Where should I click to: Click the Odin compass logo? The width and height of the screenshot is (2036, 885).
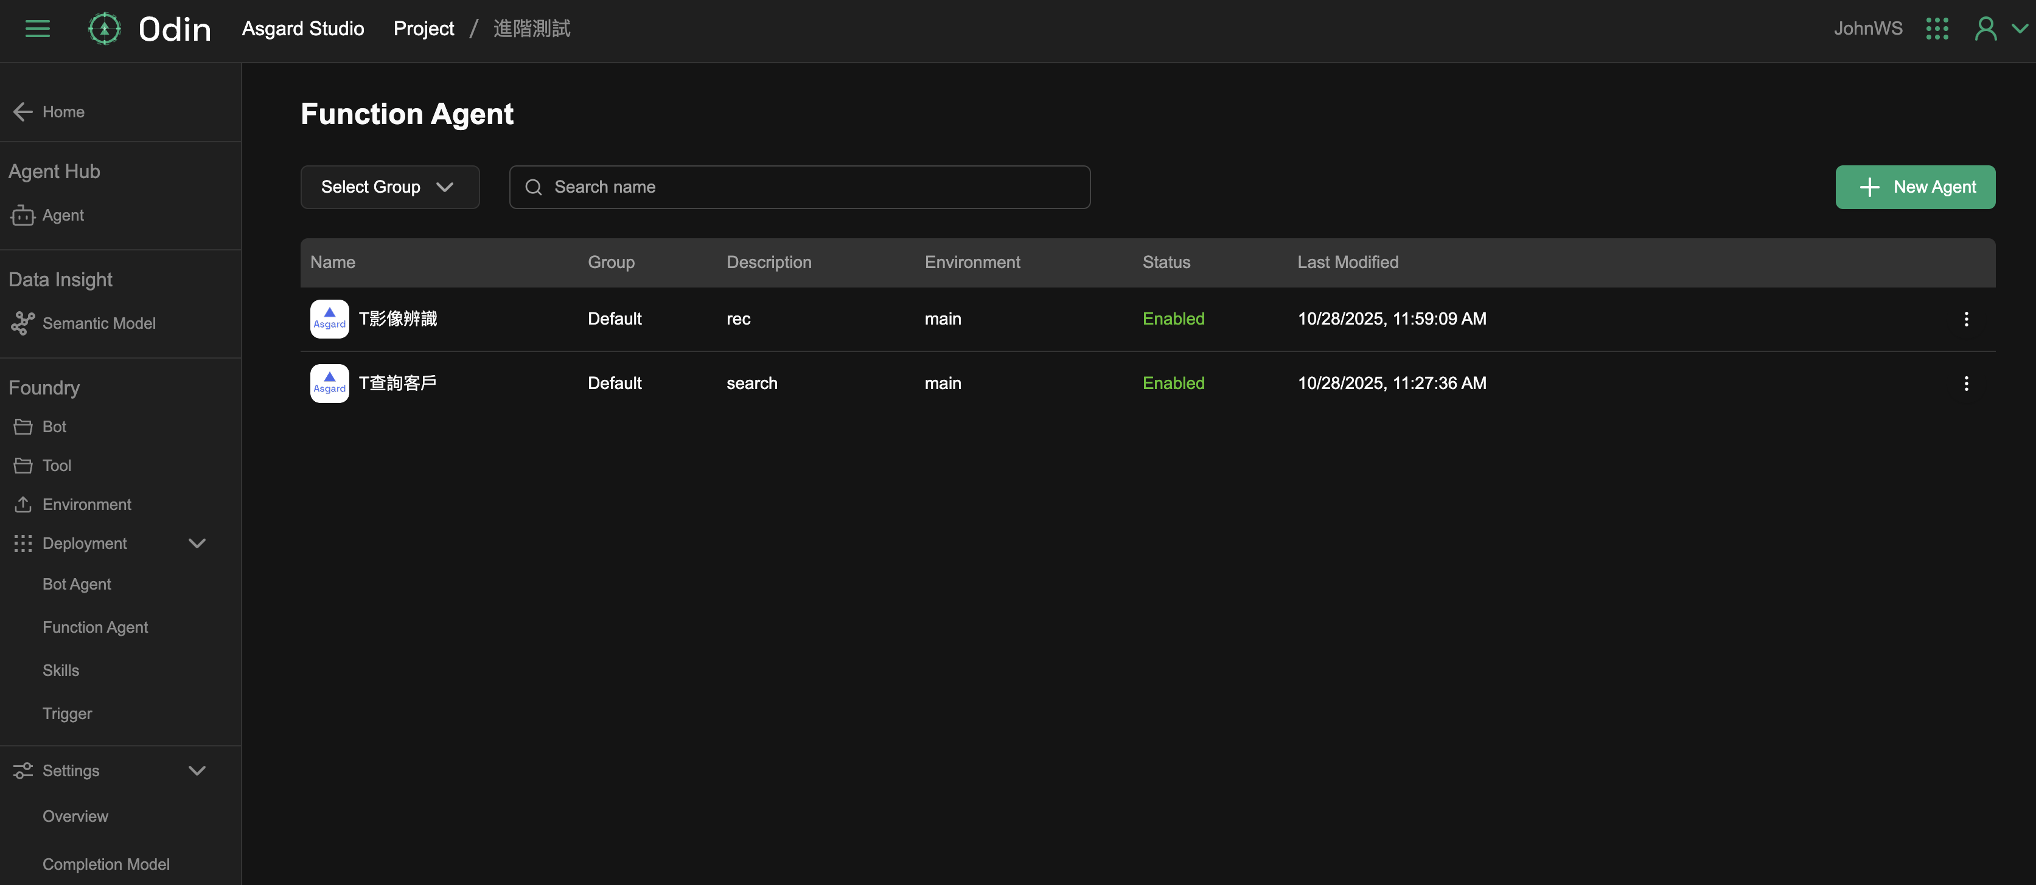[x=104, y=29]
